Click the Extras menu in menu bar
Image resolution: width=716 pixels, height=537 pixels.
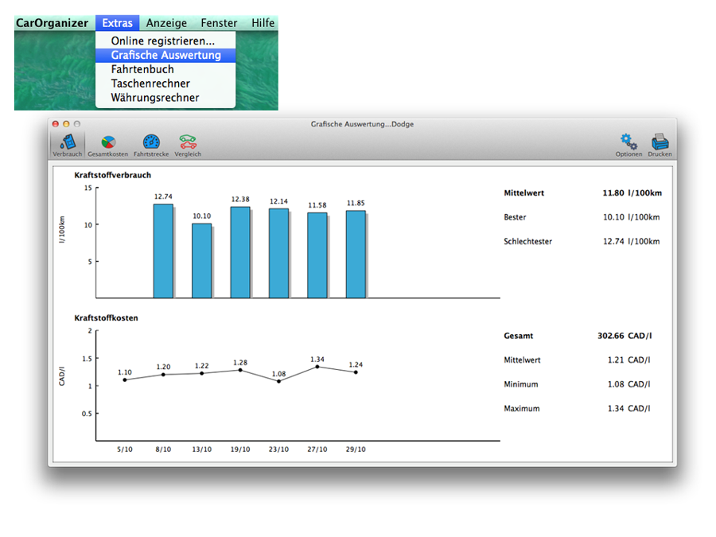pos(117,23)
